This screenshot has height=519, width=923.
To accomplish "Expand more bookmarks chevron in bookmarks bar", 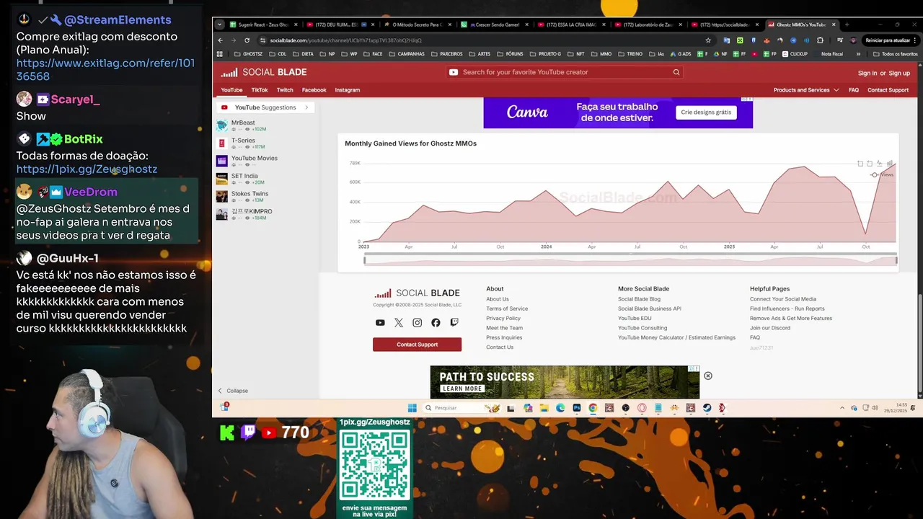I will pos(858,54).
